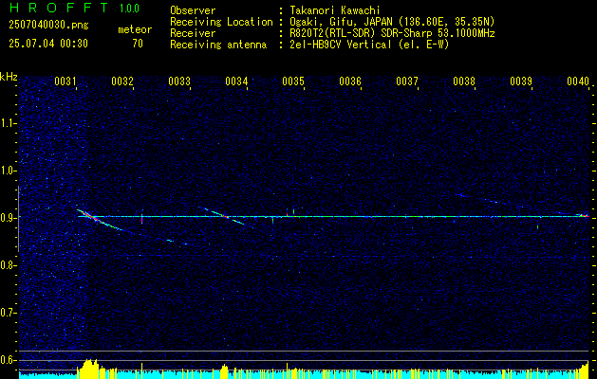Click time marker 0034
This screenshot has width=597, height=379.
236,81
